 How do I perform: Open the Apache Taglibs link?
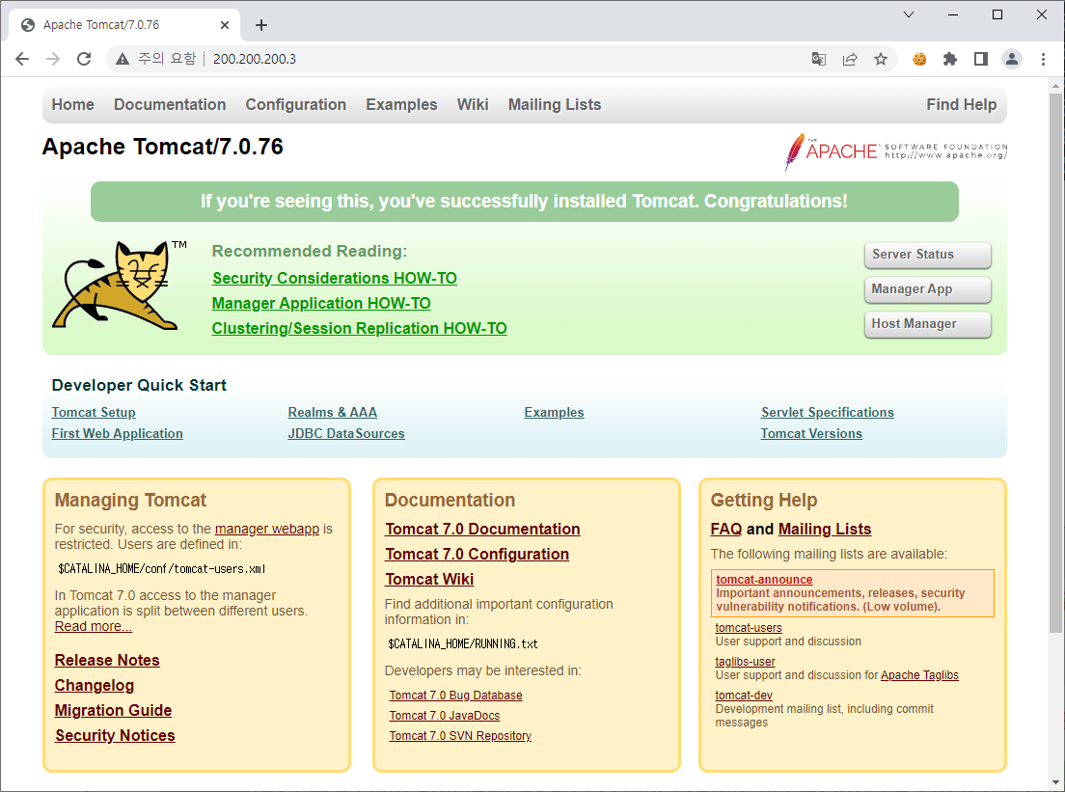919,675
